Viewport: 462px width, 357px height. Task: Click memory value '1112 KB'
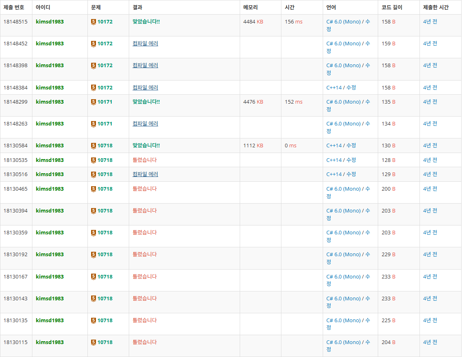pos(253,145)
